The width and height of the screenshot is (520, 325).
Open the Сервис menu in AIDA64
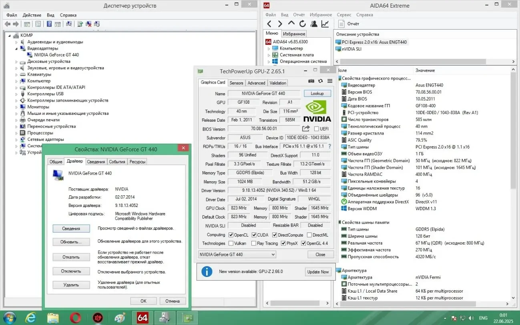coord(344,15)
